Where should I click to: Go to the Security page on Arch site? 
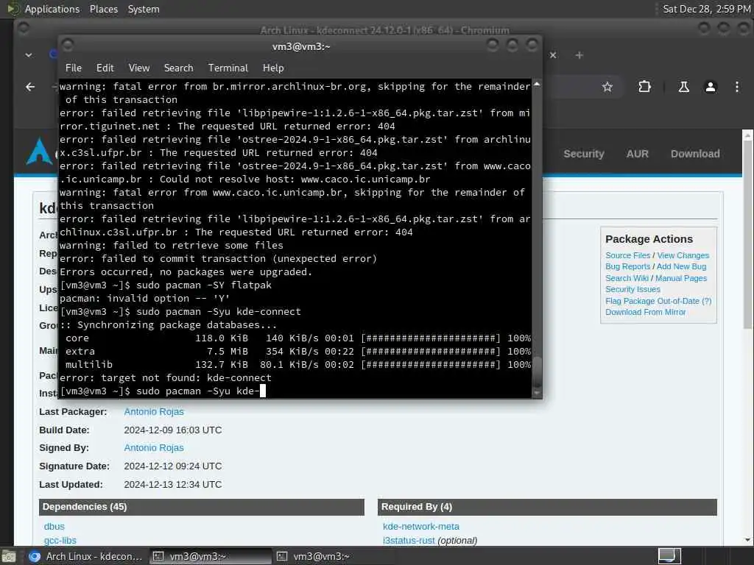584,154
